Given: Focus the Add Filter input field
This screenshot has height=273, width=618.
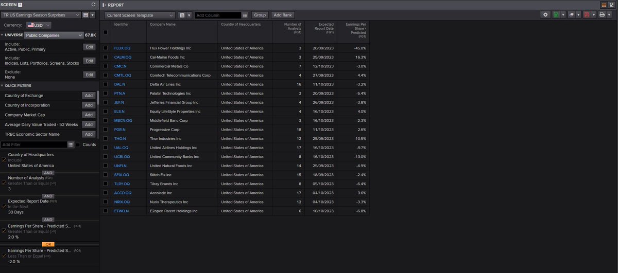Looking at the screenshot, I should point(34,145).
